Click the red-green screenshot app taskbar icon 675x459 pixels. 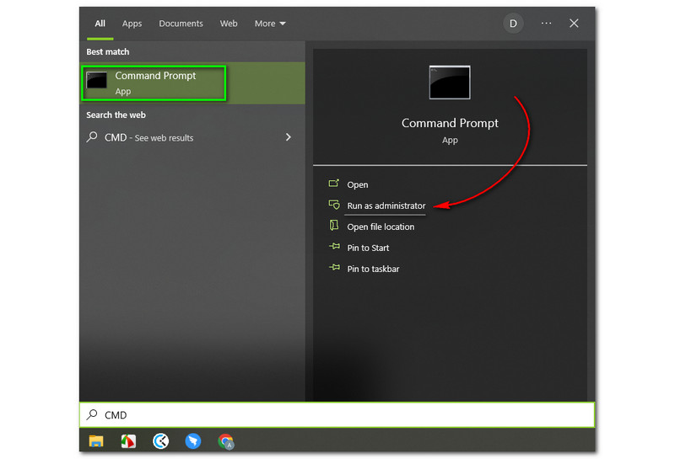pyautogui.click(x=128, y=441)
